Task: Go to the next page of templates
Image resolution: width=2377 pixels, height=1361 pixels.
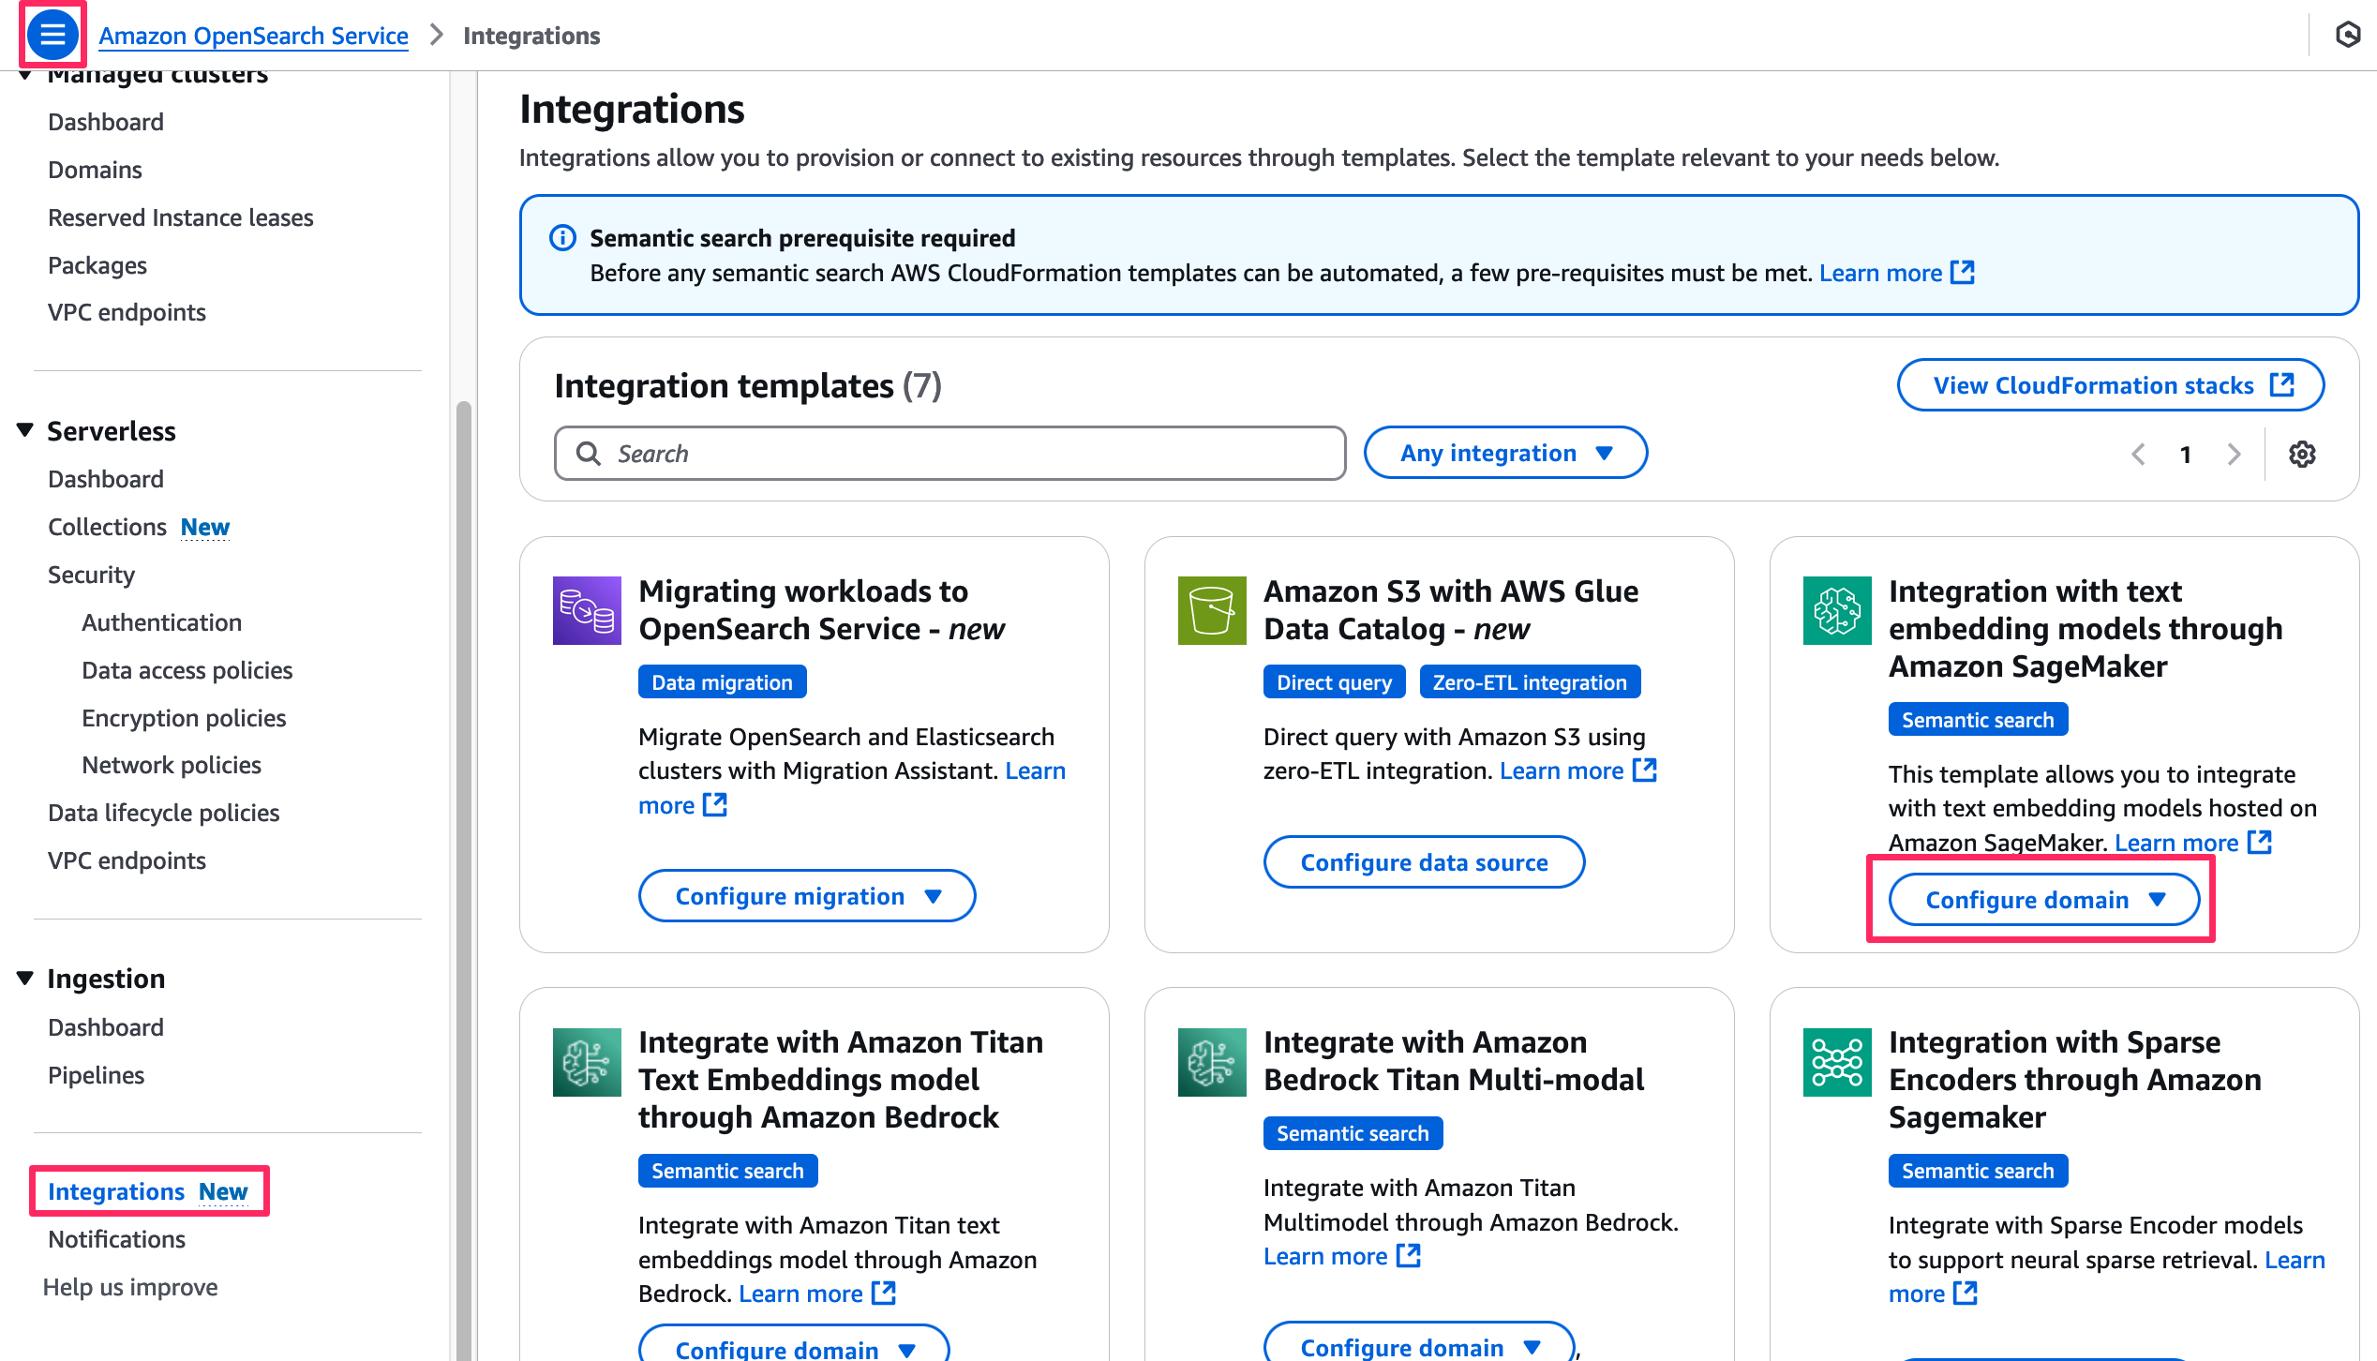Action: pyautogui.click(x=2235, y=455)
